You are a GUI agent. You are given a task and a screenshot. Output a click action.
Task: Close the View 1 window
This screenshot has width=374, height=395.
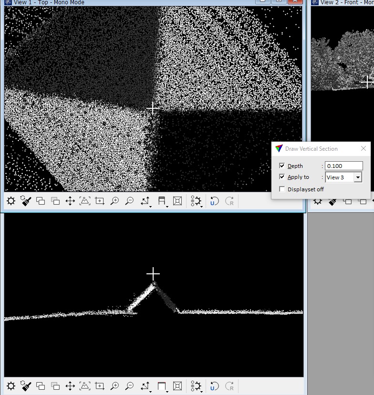click(x=295, y=1)
